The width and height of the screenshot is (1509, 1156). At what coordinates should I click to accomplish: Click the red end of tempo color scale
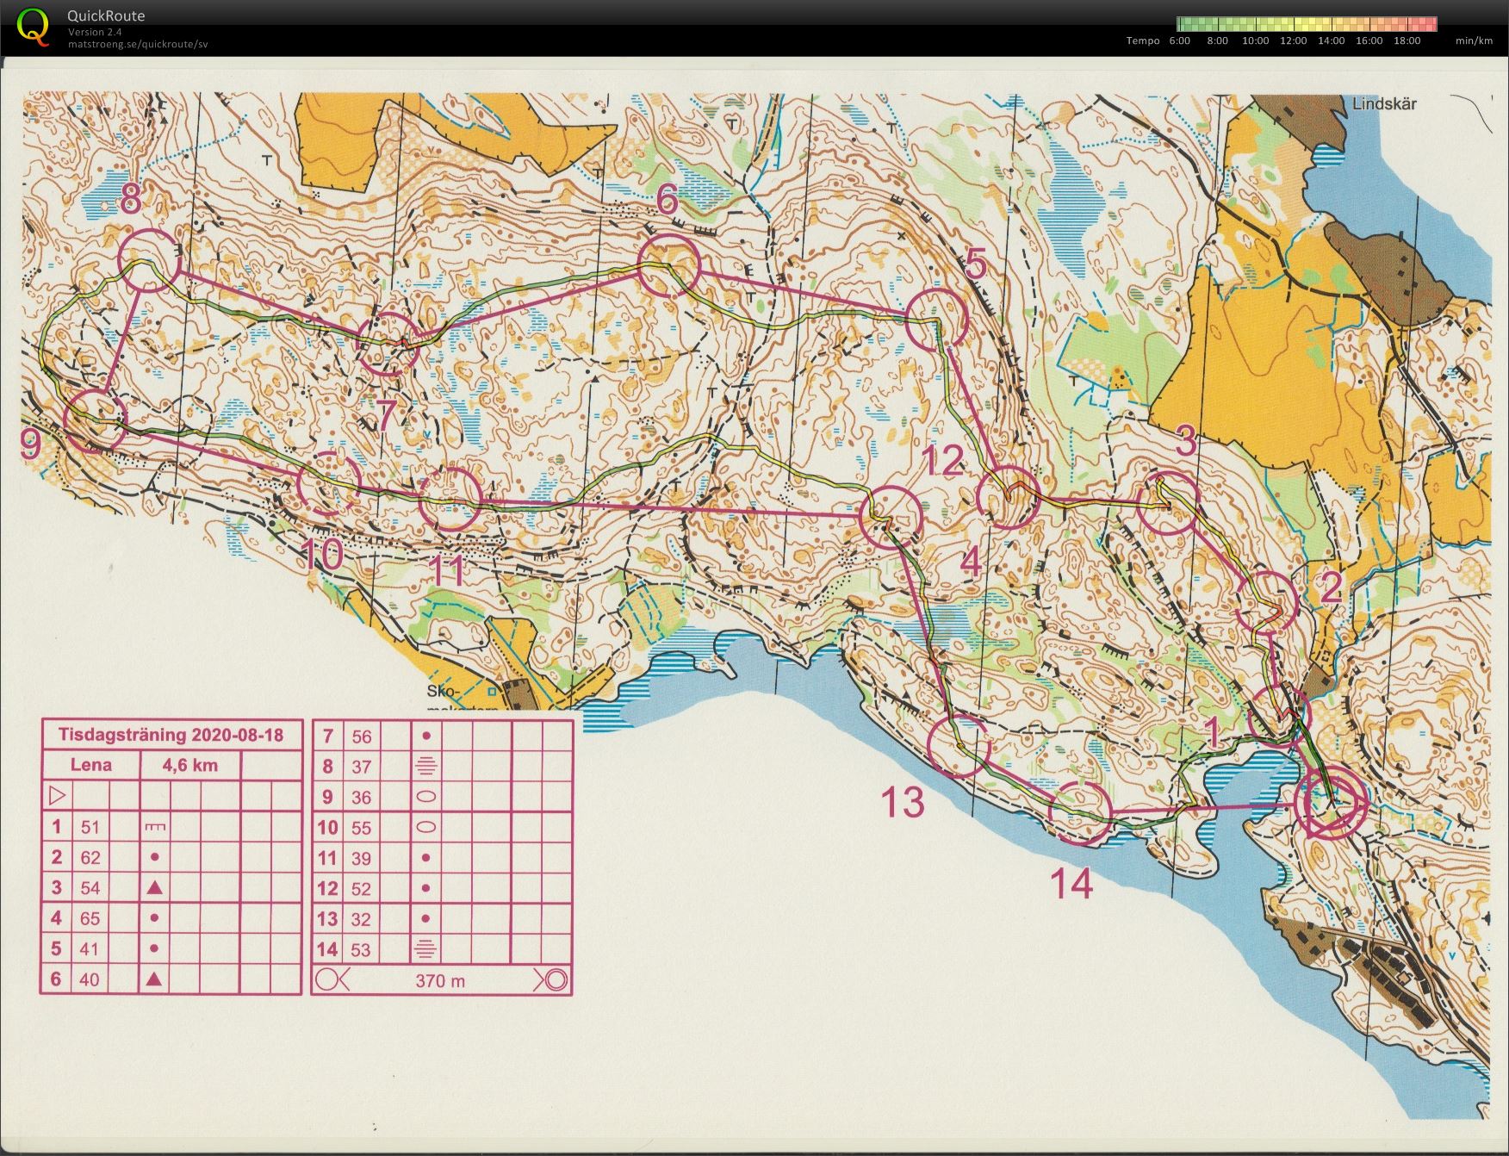pos(1430,24)
